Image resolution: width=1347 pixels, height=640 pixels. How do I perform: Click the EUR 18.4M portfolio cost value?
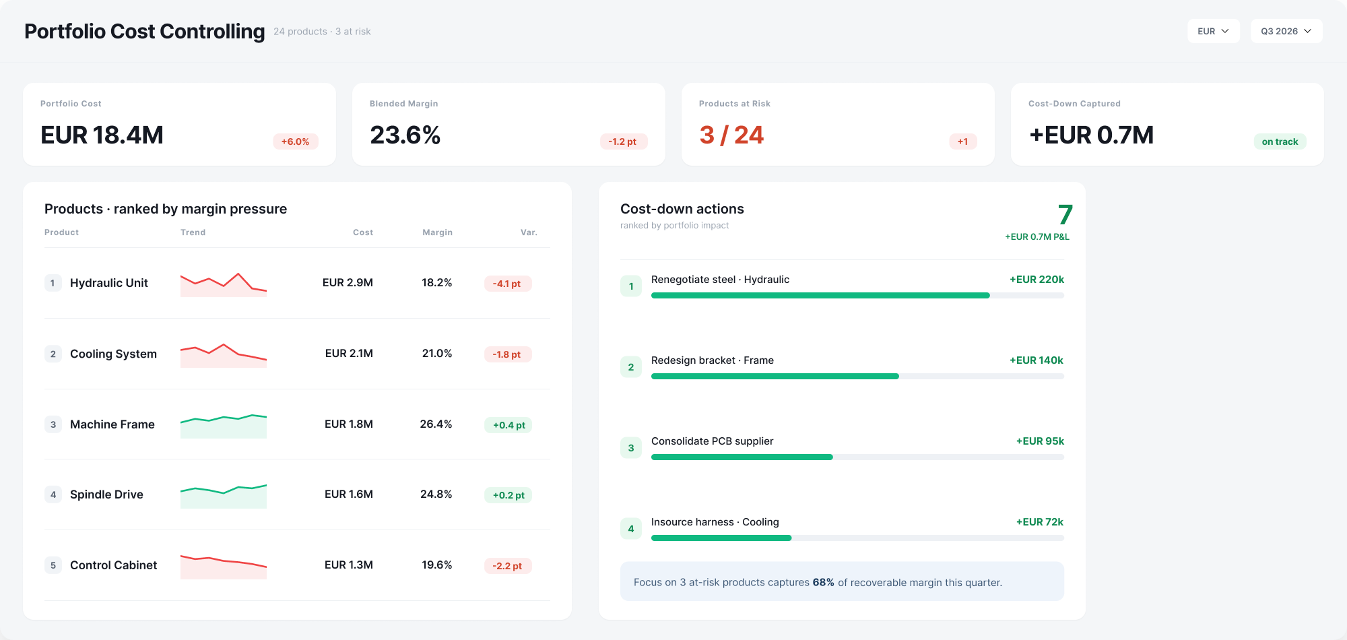pos(102,135)
